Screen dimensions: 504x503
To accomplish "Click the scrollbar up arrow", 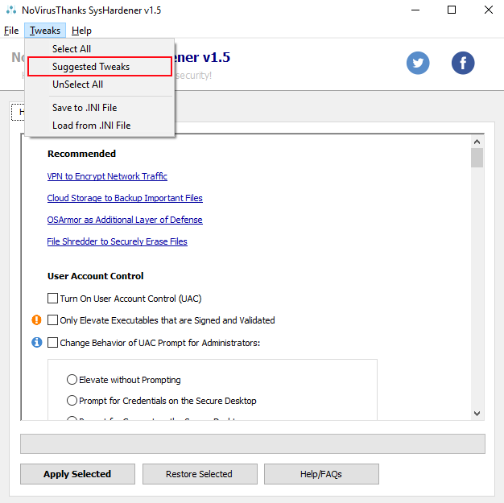I will click(x=477, y=142).
